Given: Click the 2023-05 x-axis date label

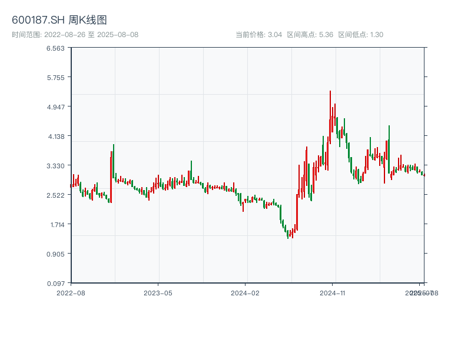Looking at the screenshot, I should point(158,292).
